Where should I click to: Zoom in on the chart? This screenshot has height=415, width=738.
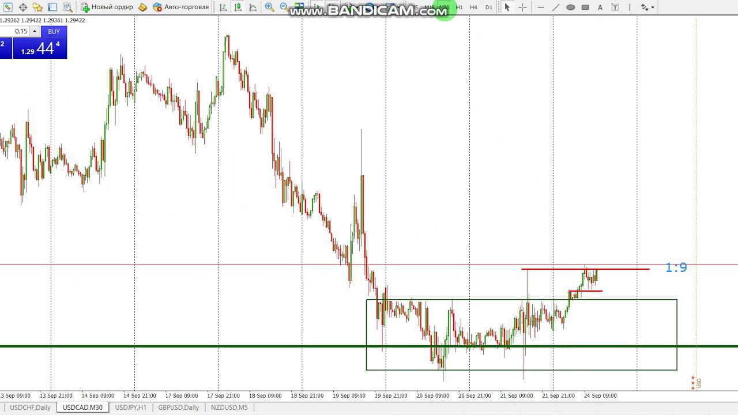pyautogui.click(x=269, y=7)
